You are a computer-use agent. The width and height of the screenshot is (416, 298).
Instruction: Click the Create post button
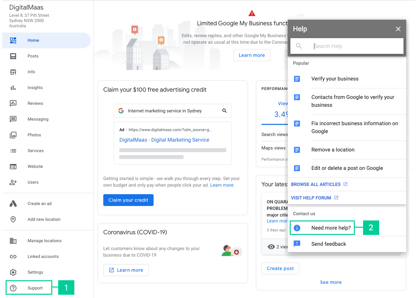pyautogui.click(x=280, y=268)
